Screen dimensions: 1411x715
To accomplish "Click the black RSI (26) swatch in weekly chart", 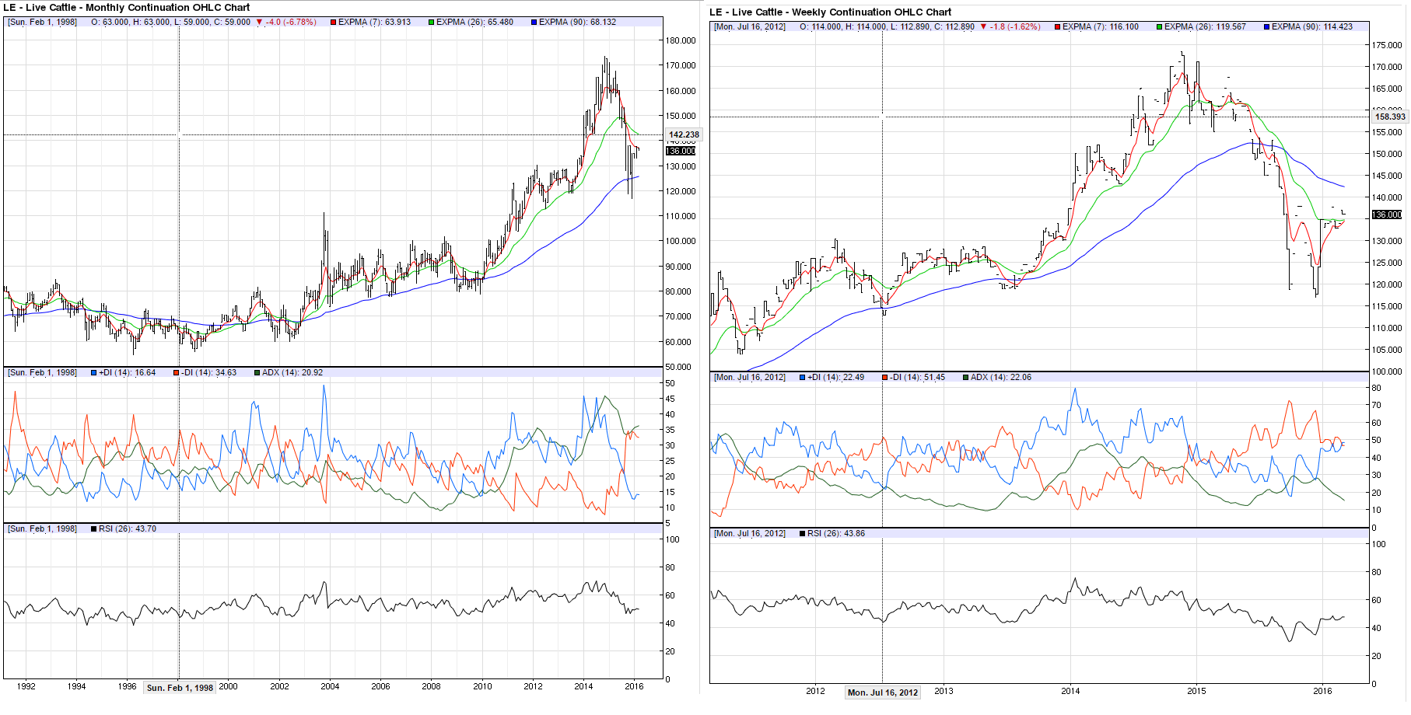I will [802, 534].
